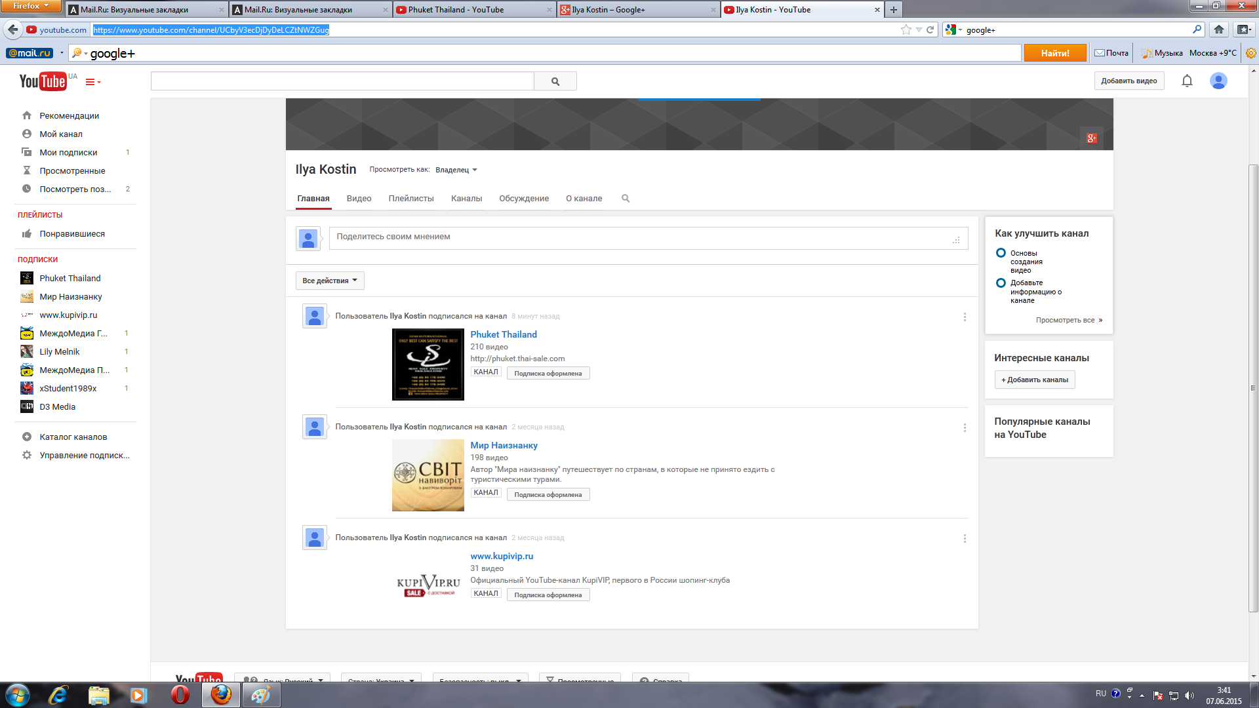The image size is (1259, 708).
Task: Bookmark page with the star icon
Action: (906, 29)
